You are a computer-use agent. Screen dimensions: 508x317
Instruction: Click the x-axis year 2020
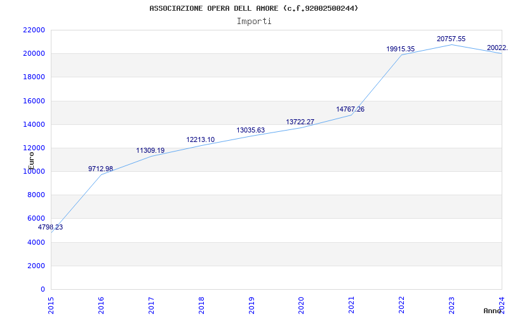point(301,305)
